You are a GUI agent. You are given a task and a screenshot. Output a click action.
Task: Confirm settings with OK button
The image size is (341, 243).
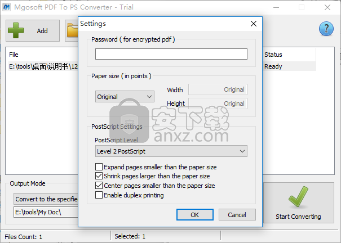tap(195, 214)
